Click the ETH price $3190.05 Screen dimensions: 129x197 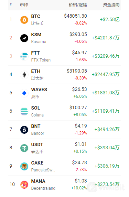tap(77, 71)
